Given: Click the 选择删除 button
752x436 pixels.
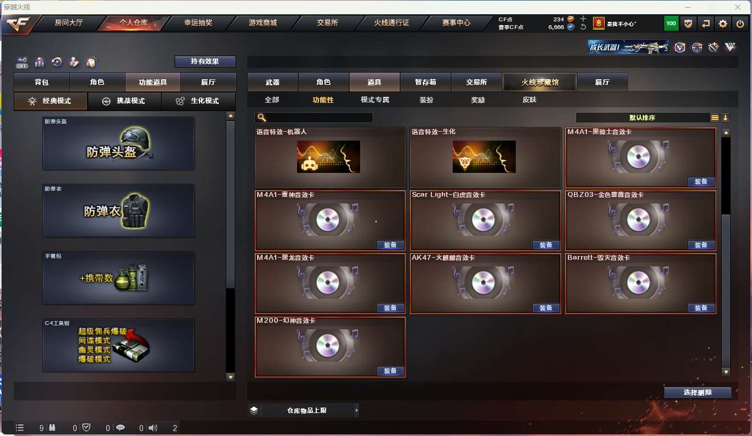Looking at the screenshot, I should click(x=698, y=393).
